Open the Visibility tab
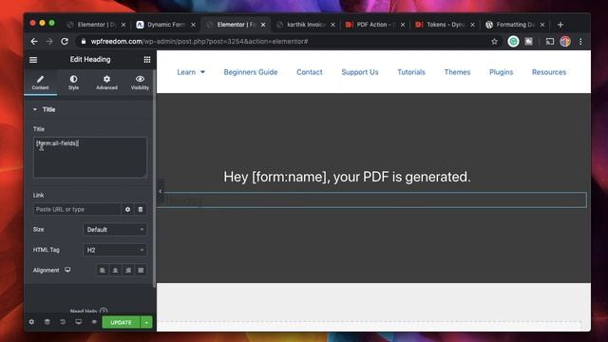This screenshot has height=342, width=608. tap(140, 83)
